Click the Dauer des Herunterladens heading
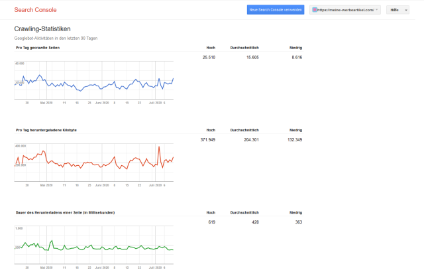Screen dimensions: 424x276 tap(65, 212)
